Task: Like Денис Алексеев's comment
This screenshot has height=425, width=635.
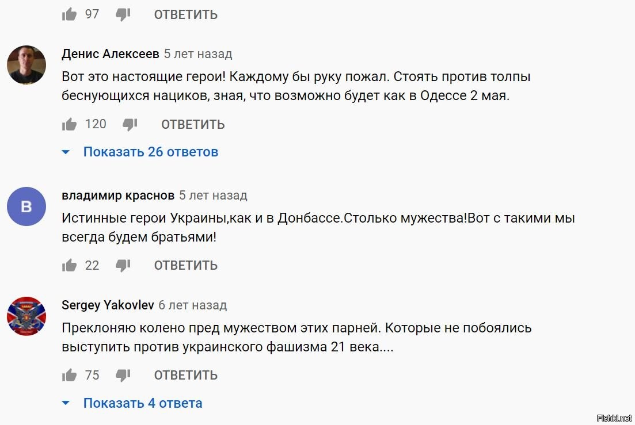Action: [69, 124]
